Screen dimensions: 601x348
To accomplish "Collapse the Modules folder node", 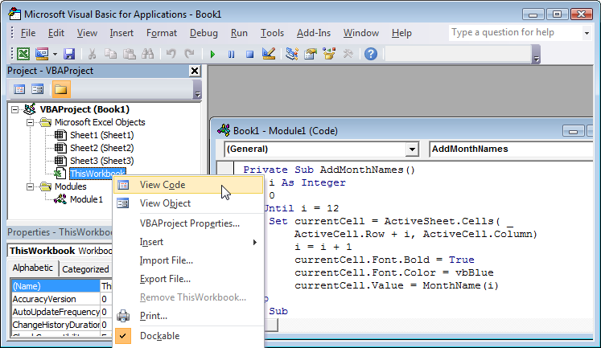I will [x=30, y=186].
